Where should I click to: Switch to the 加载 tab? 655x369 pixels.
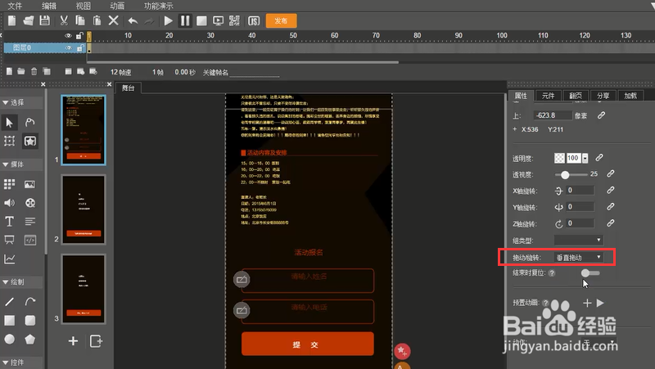(x=630, y=96)
